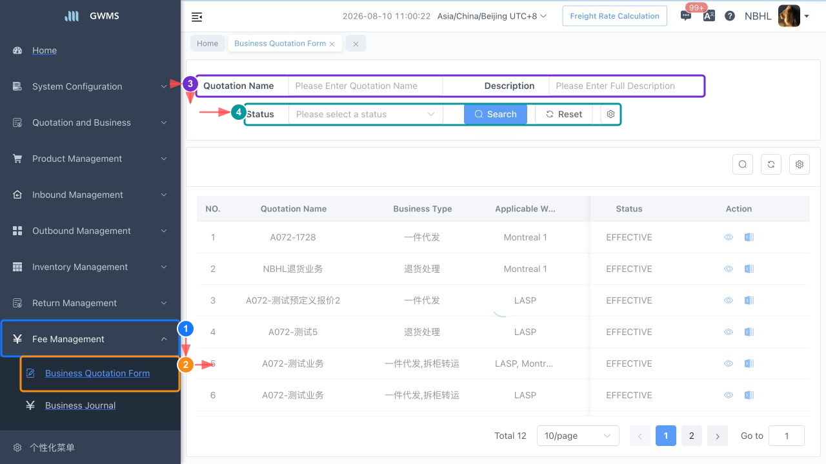Open Home in the sidebar
Screen dimensions: 826x464
[x=90, y=50]
